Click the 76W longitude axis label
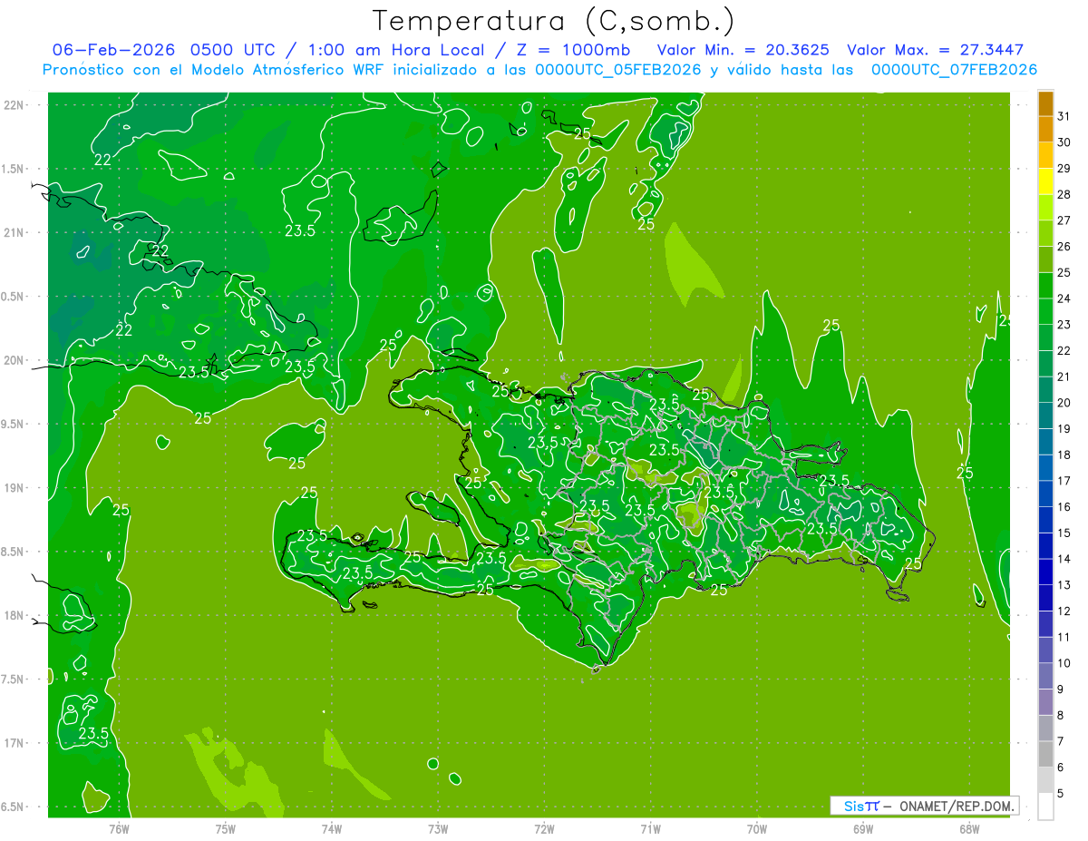This screenshot has width=1088, height=841. pos(119,829)
